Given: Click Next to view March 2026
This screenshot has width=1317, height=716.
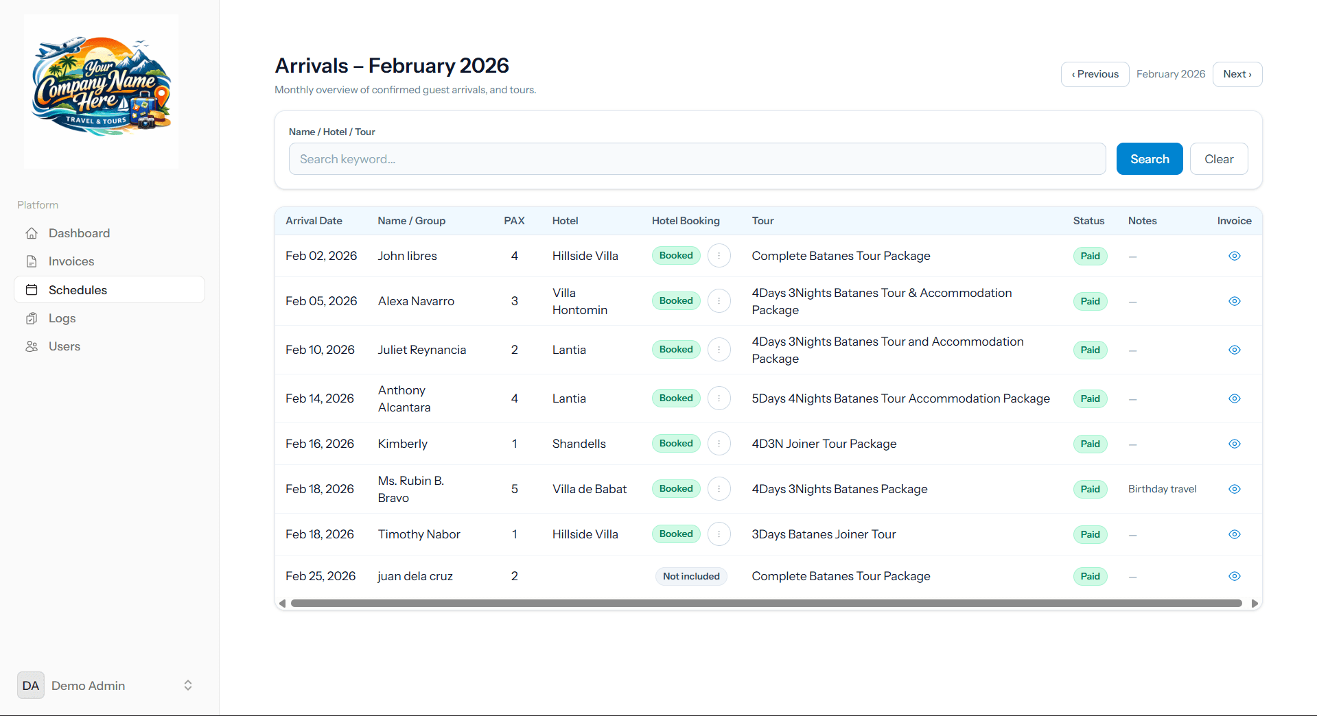Looking at the screenshot, I should click(1237, 74).
